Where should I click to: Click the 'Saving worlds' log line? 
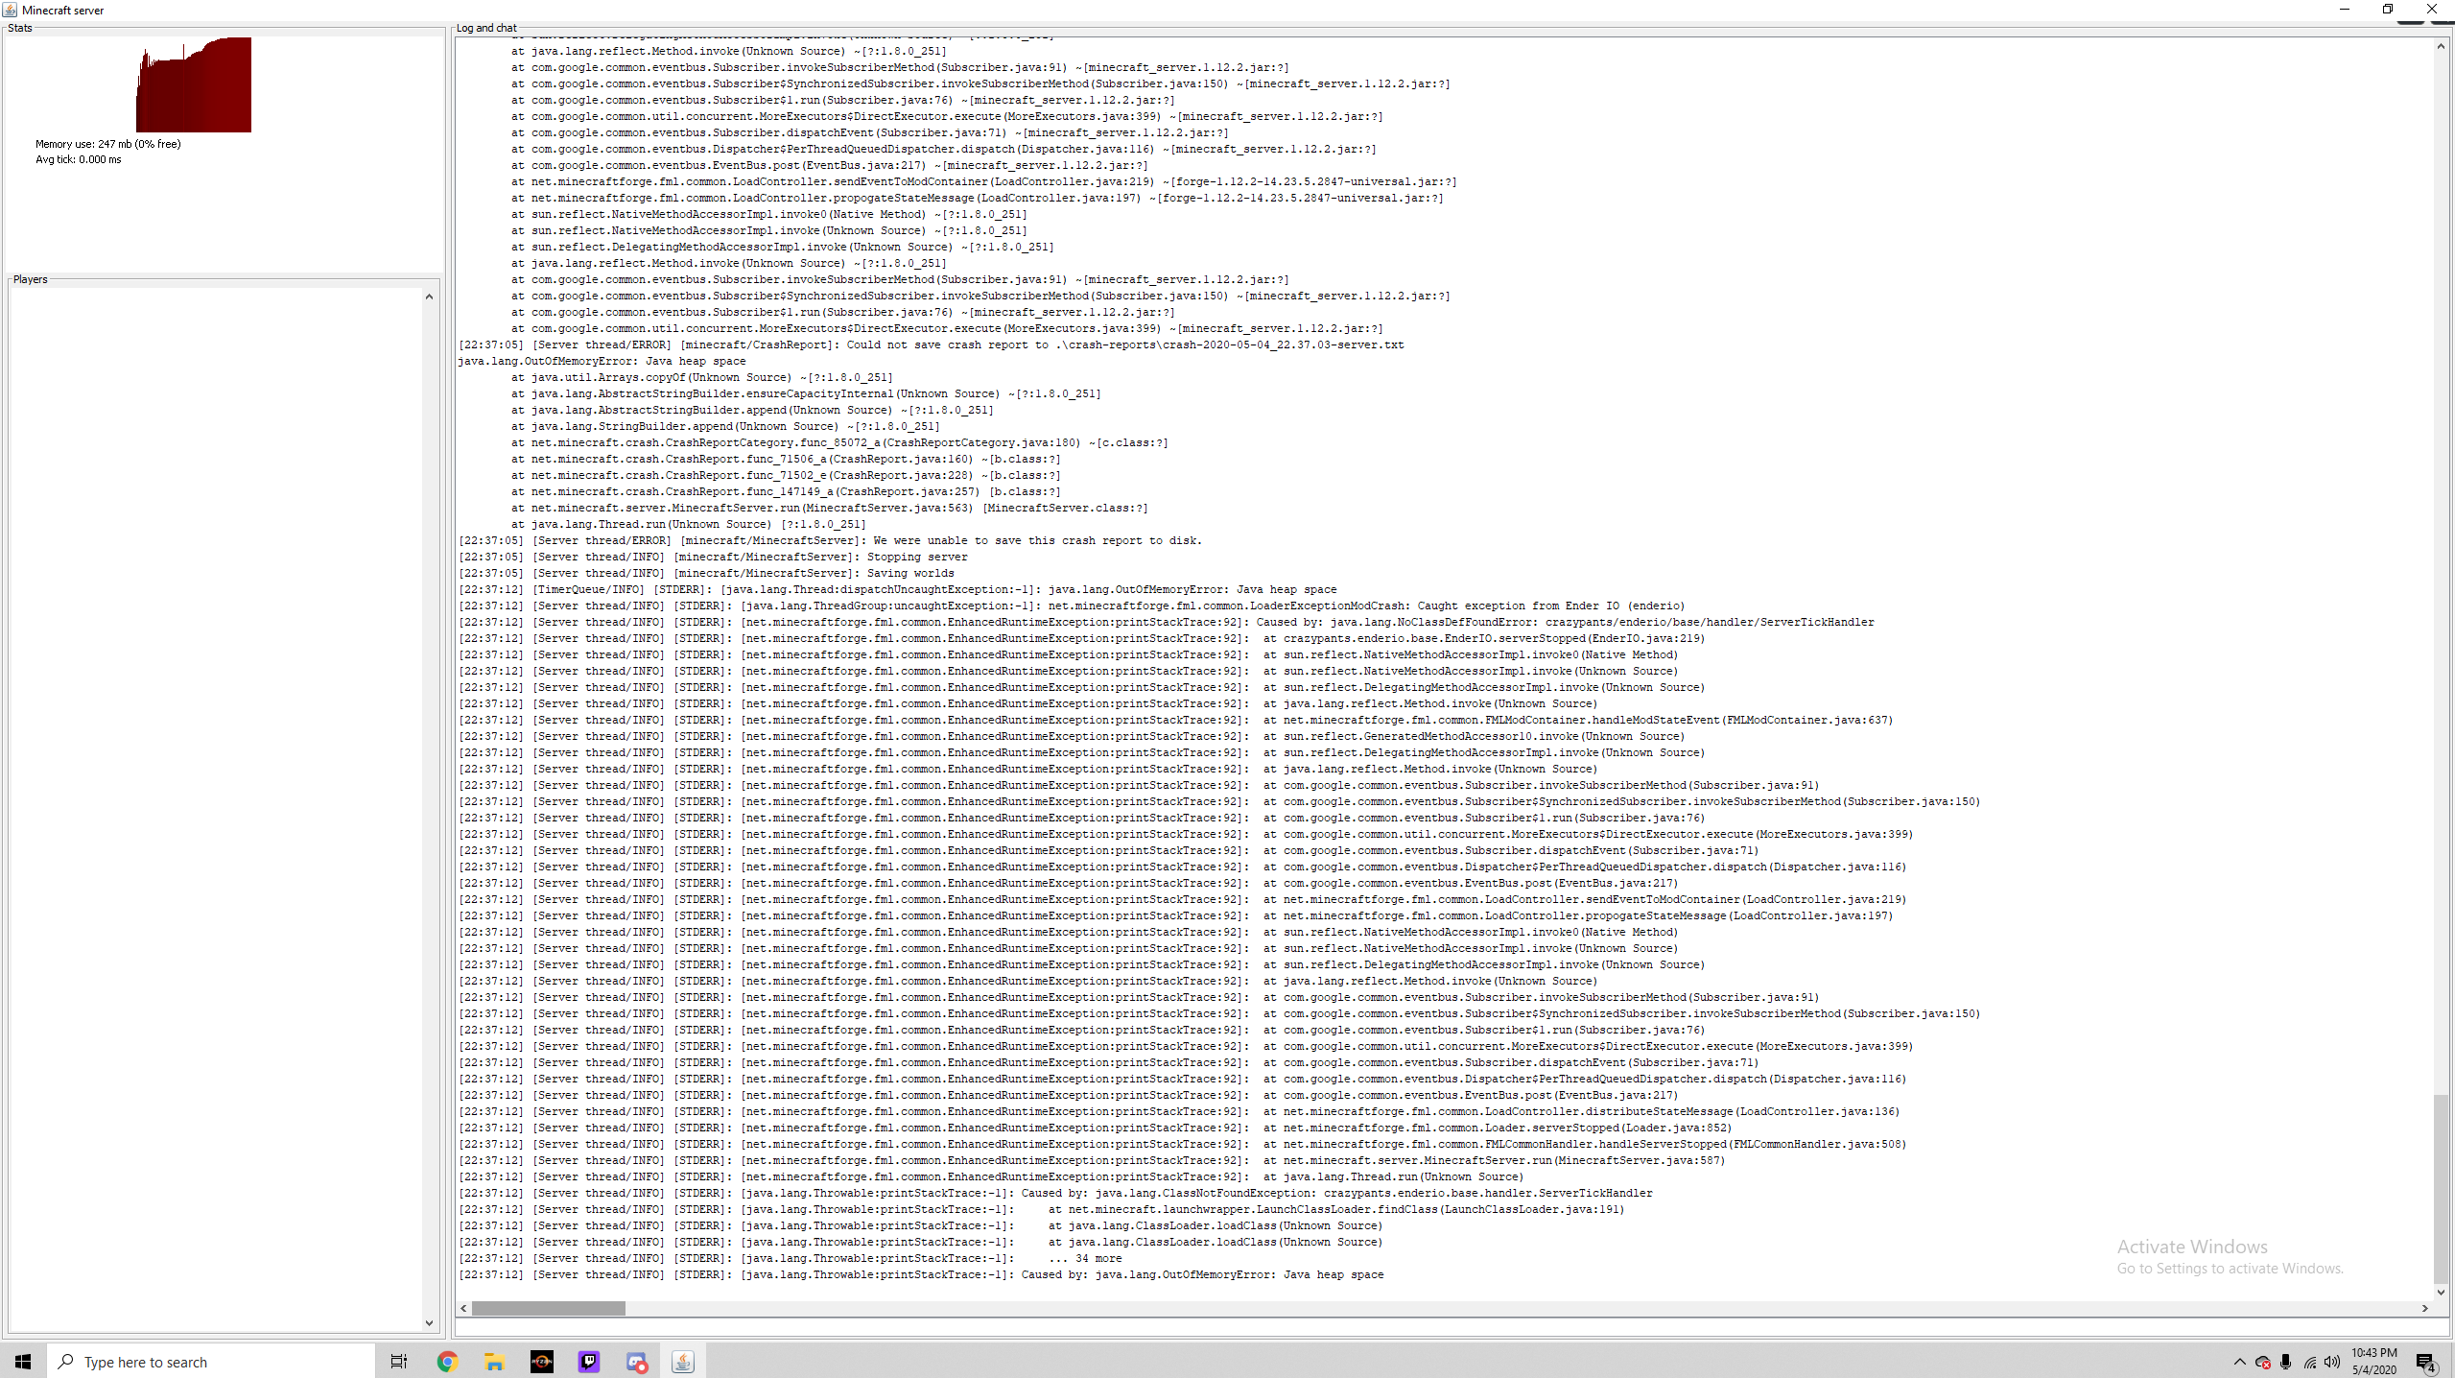706,574
